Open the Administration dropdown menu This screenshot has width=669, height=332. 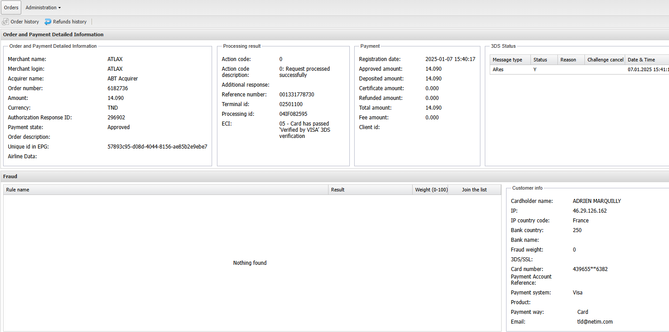pyautogui.click(x=43, y=8)
